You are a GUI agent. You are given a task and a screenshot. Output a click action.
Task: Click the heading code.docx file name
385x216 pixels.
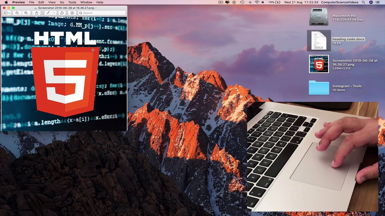click(348, 39)
